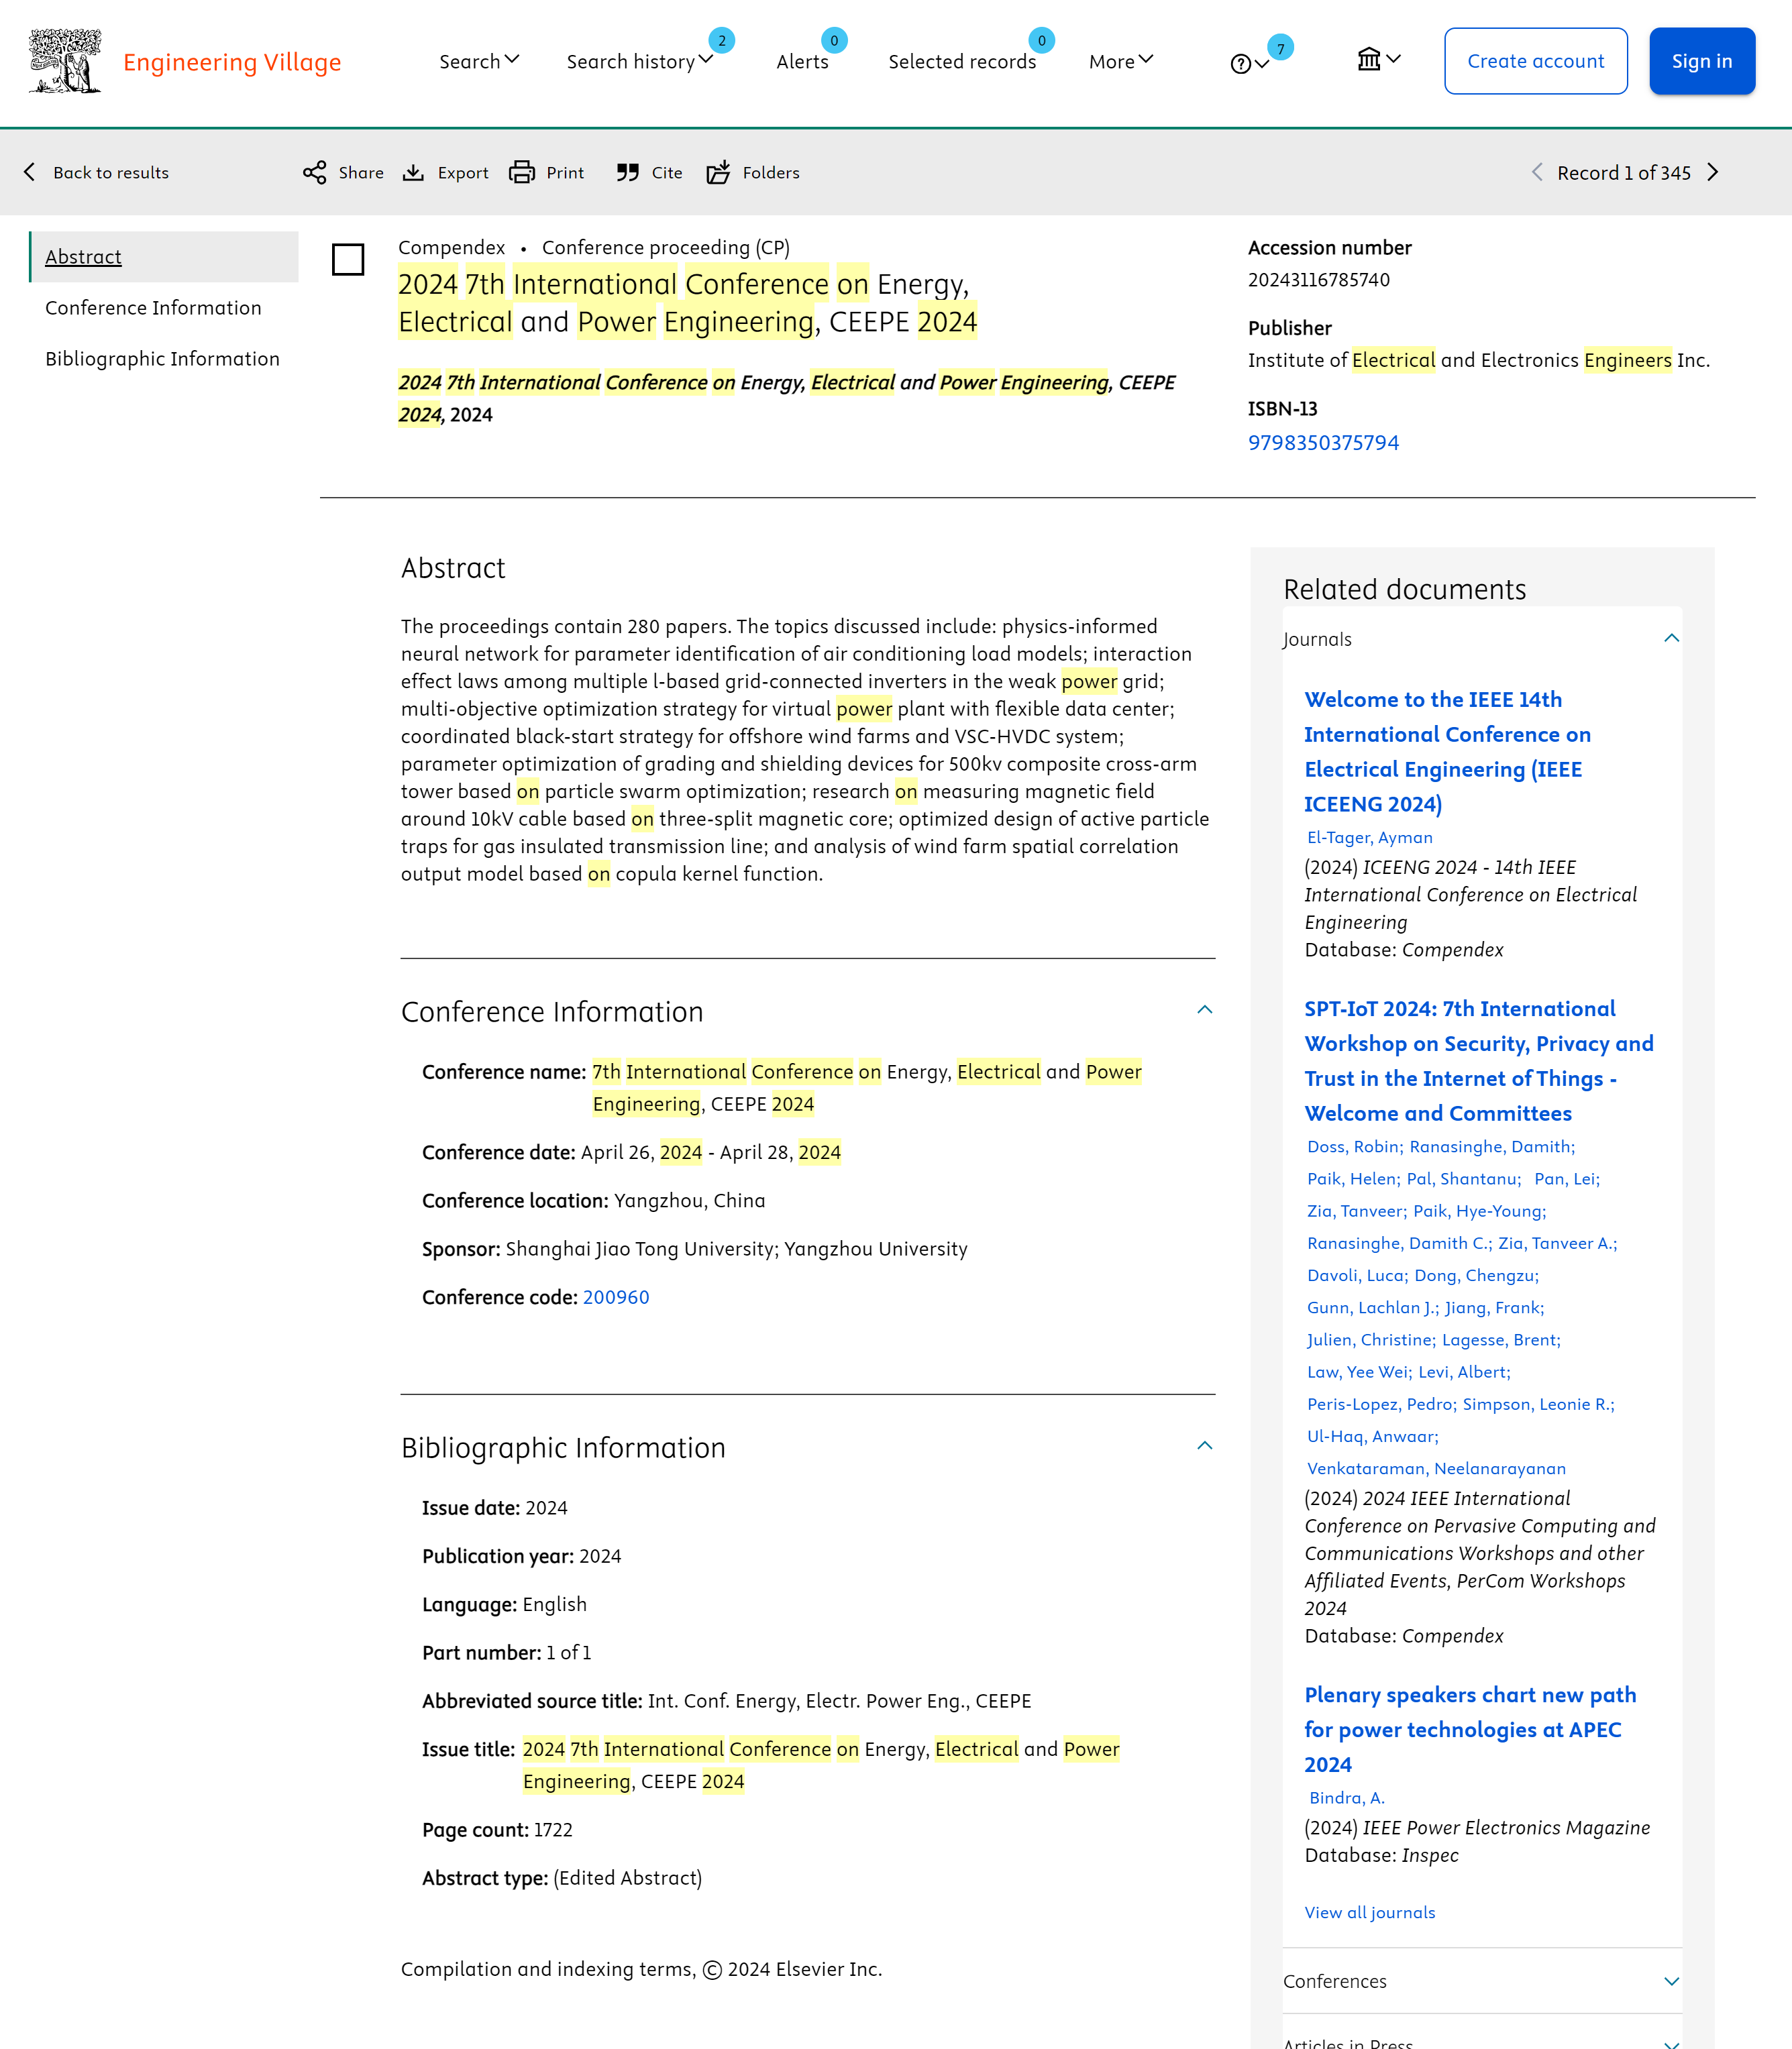Open the Engineering Village home link
Image resolution: width=1792 pixels, height=2049 pixels.
tap(232, 62)
